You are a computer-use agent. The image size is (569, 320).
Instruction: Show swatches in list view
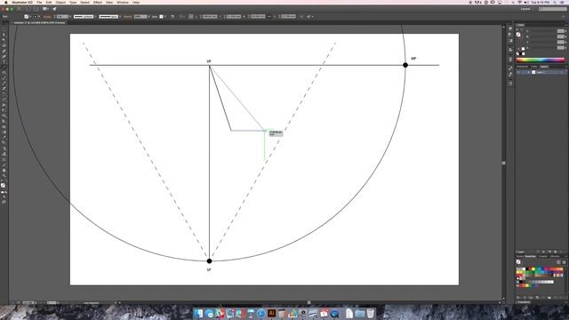[558, 262]
